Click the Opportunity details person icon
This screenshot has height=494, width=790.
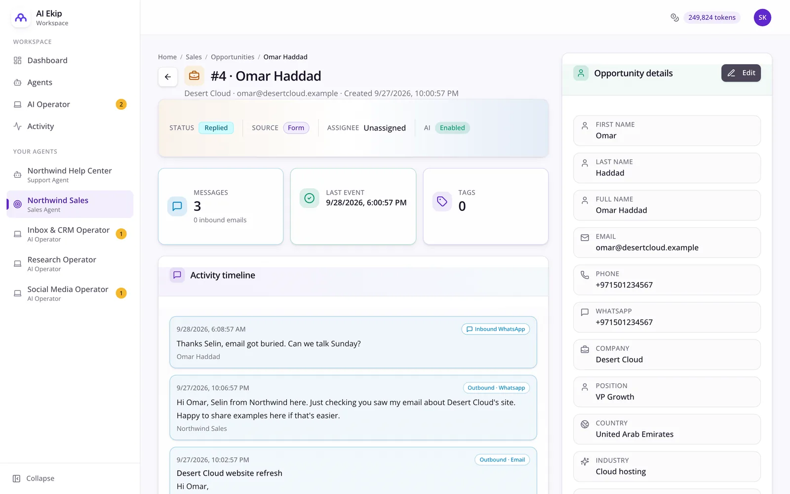(581, 73)
